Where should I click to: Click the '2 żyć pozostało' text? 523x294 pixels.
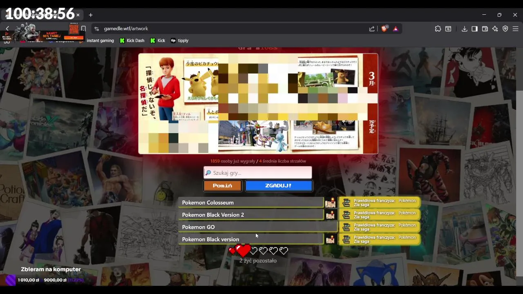point(258,261)
